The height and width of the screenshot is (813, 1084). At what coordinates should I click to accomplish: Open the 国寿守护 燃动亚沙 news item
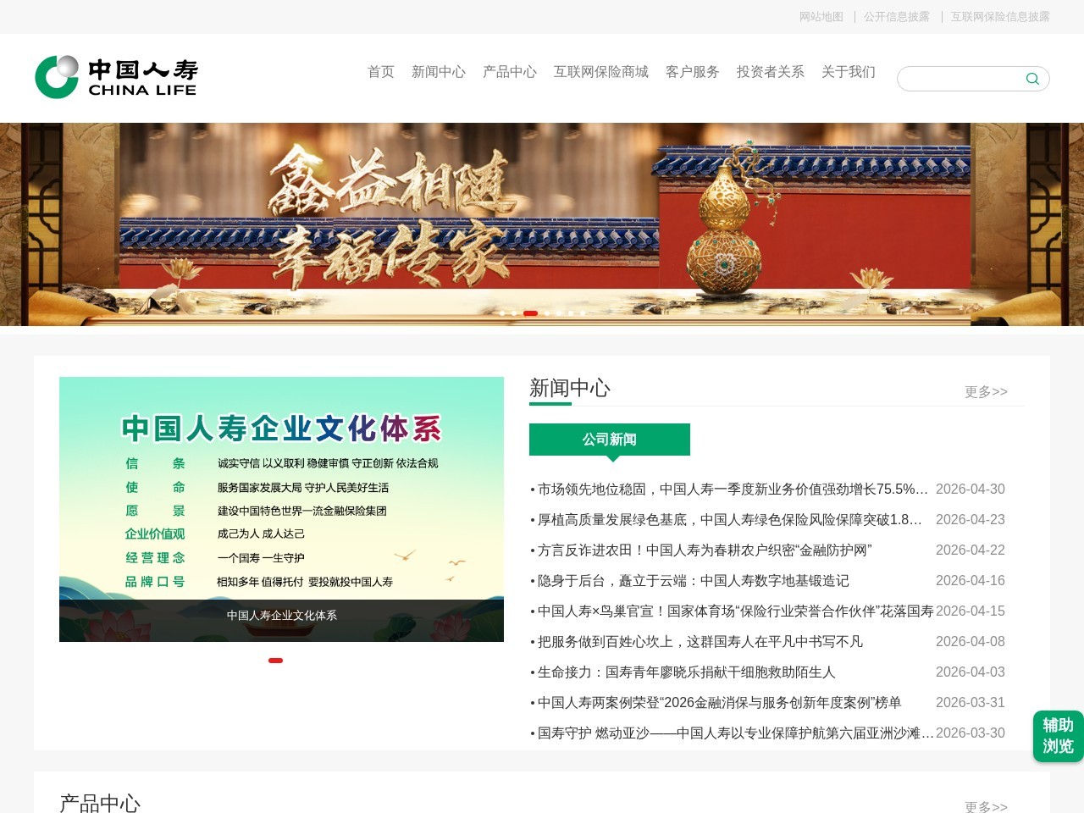tap(736, 733)
